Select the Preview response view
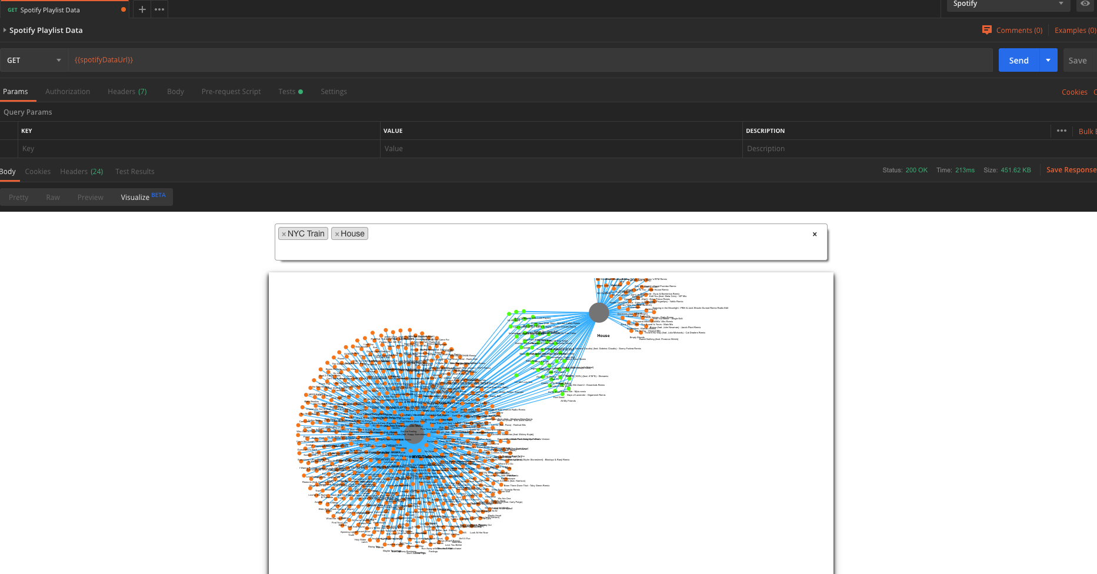The height and width of the screenshot is (574, 1097). pyautogui.click(x=90, y=197)
